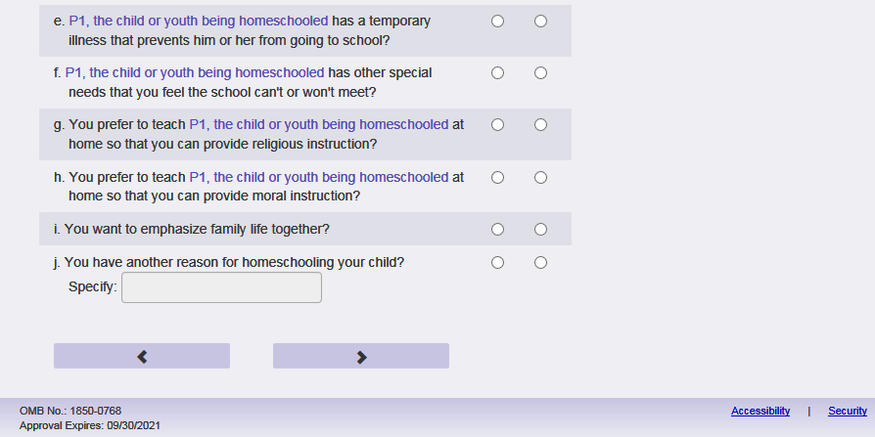The image size is (875, 437).
Task: Advance with the right arrow button
Action: (x=360, y=356)
